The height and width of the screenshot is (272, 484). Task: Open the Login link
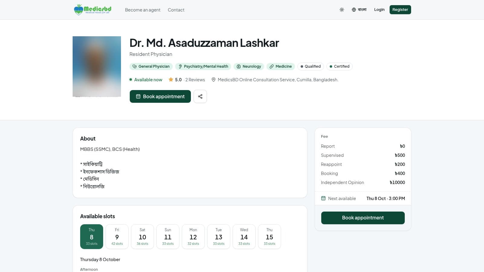[x=379, y=10]
